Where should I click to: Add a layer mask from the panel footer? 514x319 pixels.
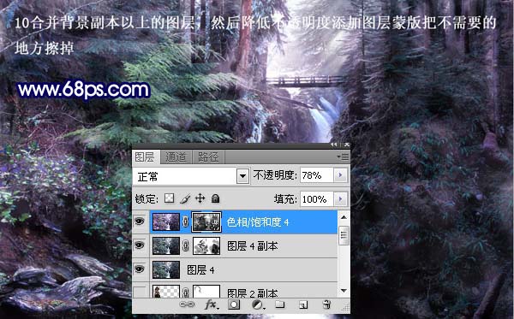[x=234, y=304]
